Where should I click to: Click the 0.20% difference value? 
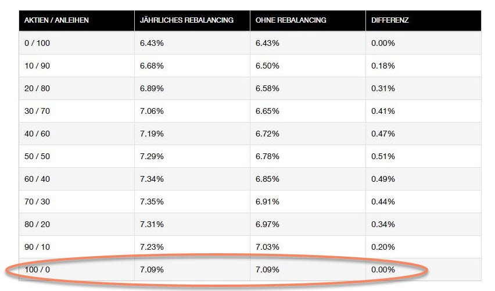pyautogui.click(x=383, y=247)
